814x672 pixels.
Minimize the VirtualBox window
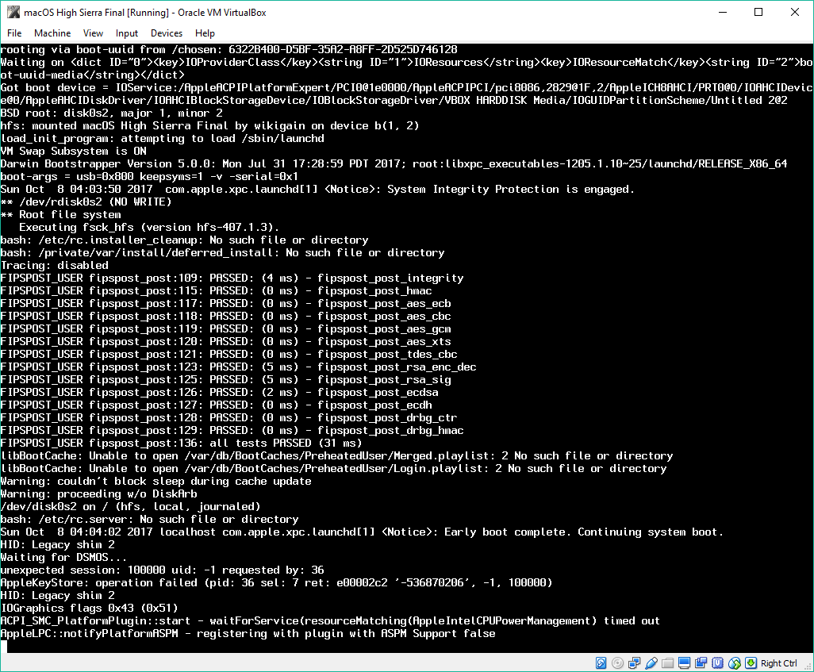pyautogui.click(x=722, y=12)
